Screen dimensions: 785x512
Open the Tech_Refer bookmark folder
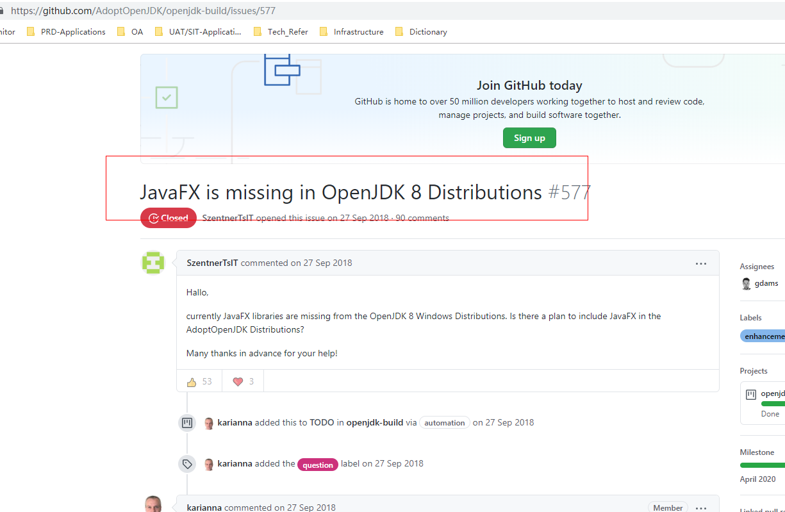(281, 31)
